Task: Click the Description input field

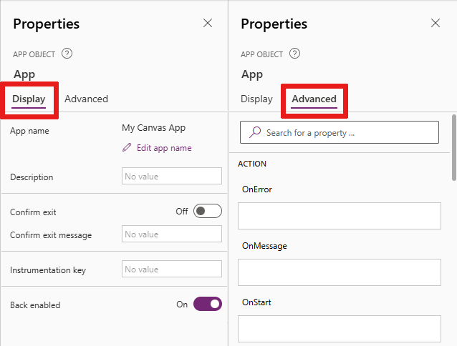Action: [172, 177]
